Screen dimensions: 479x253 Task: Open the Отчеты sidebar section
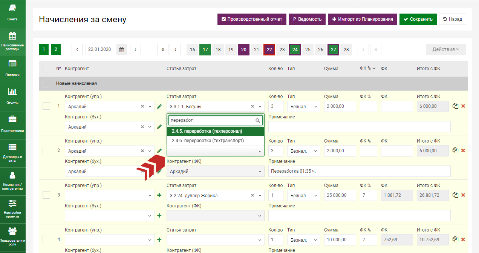12,98
